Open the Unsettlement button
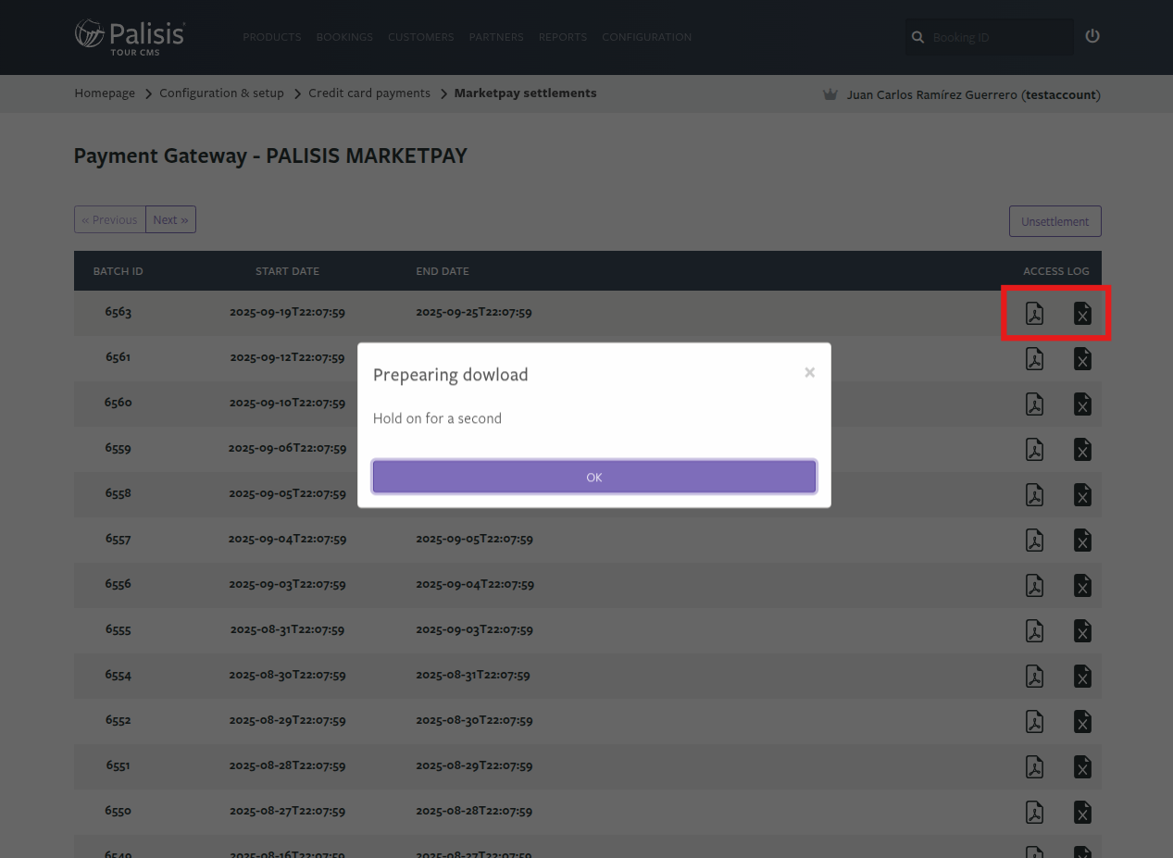This screenshot has height=858, width=1173. pyautogui.click(x=1054, y=221)
